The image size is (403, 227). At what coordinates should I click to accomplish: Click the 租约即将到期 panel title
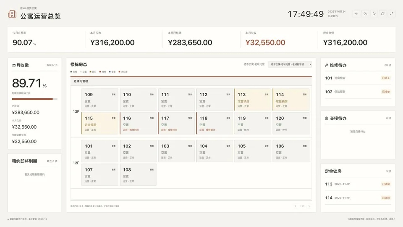(24, 161)
